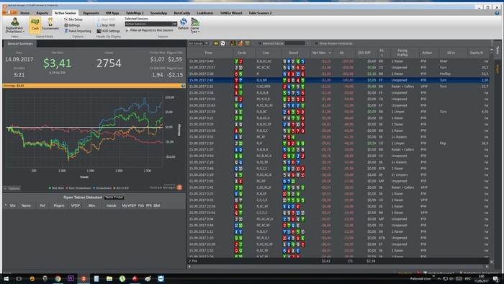Open the vertical Table side tab
The image size is (504, 284).
pyautogui.click(x=498, y=50)
